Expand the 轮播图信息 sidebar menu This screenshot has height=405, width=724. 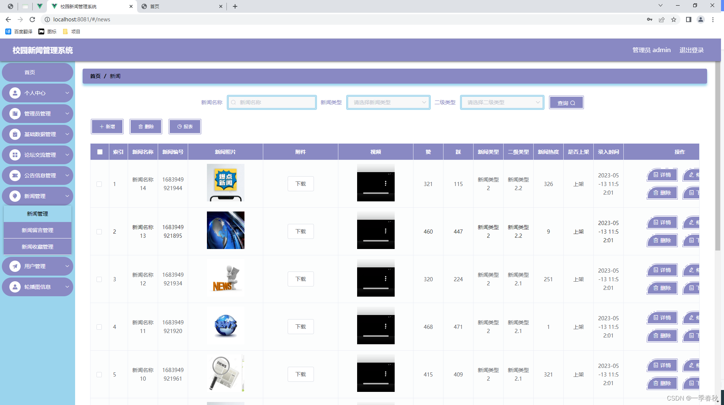pyautogui.click(x=38, y=287)
